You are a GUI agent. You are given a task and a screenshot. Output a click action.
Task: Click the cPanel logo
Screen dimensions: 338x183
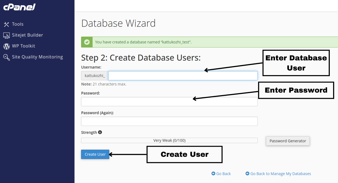19,7
